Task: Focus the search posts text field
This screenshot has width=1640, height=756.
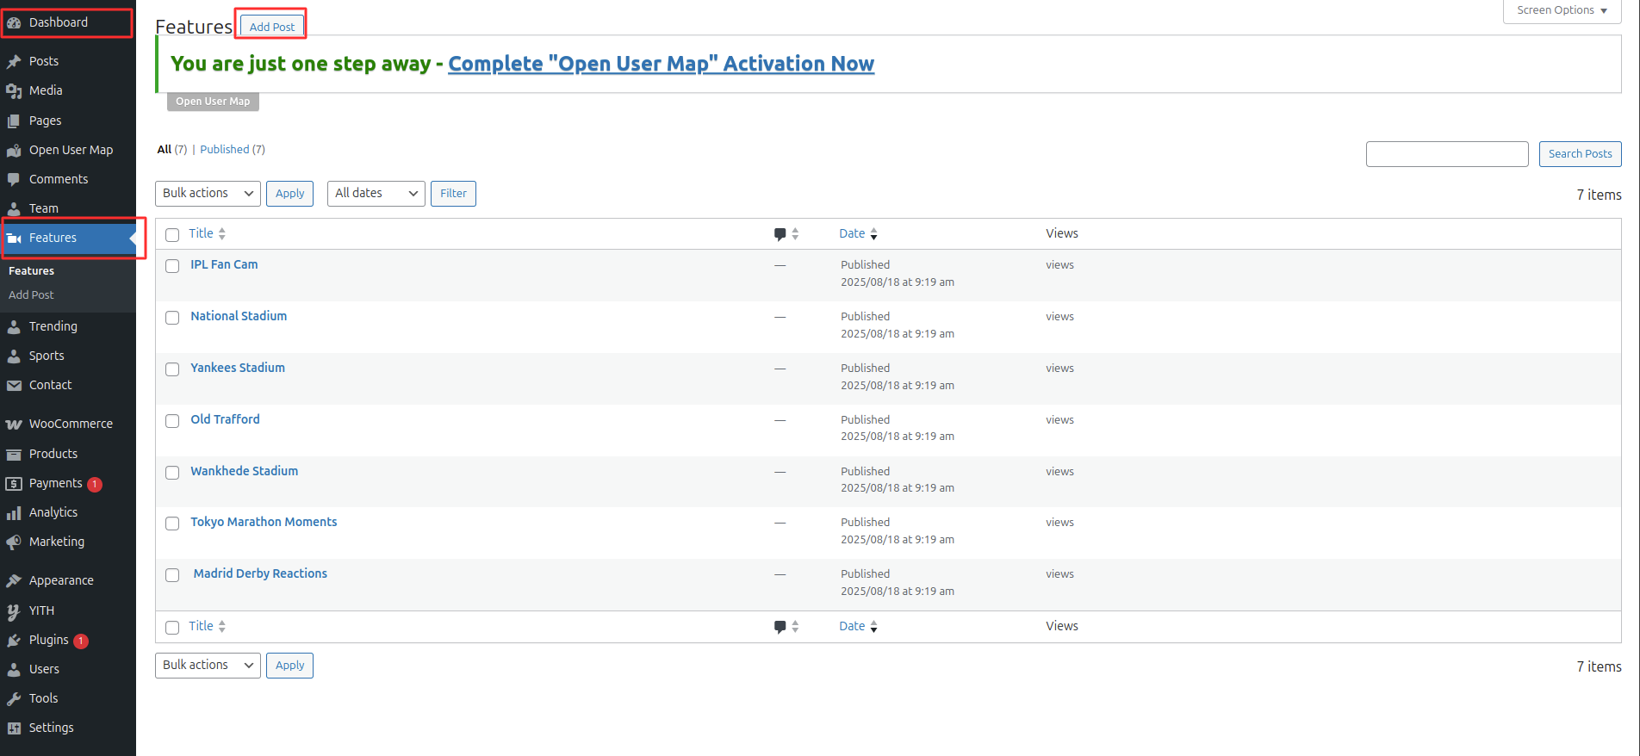Action: (x=1446, y=154)
